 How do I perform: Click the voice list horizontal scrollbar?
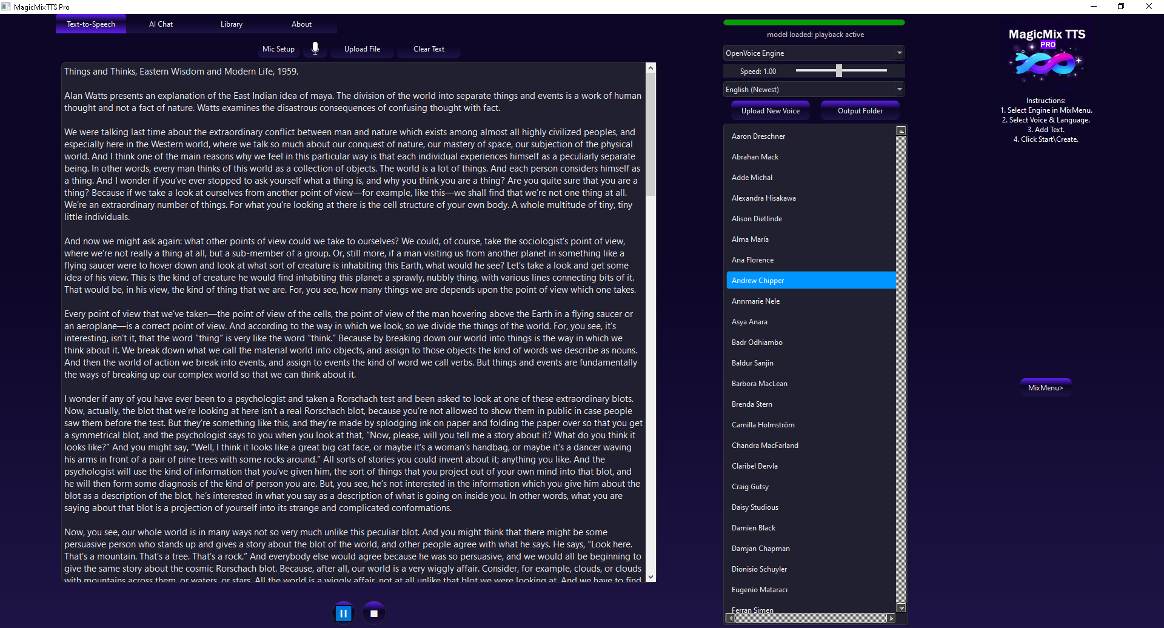811,618
